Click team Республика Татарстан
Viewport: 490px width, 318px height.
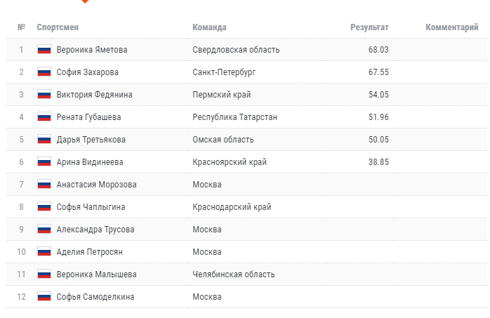(234, 117)
